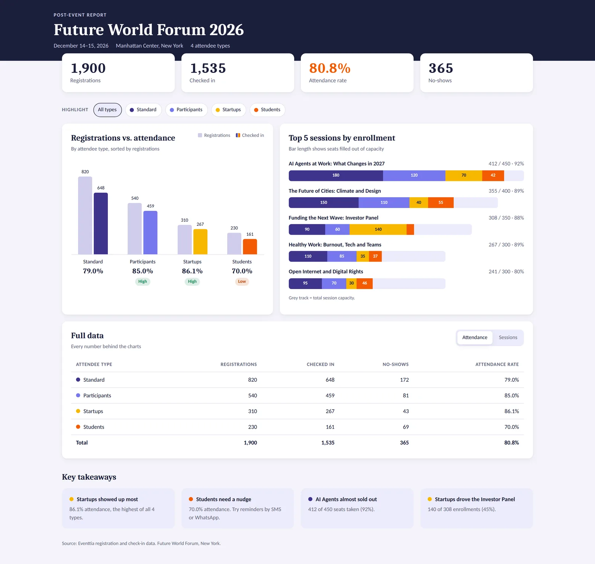Select the Students row in Full data table
This screenshot has width=595, height=564.
point(297,427)
